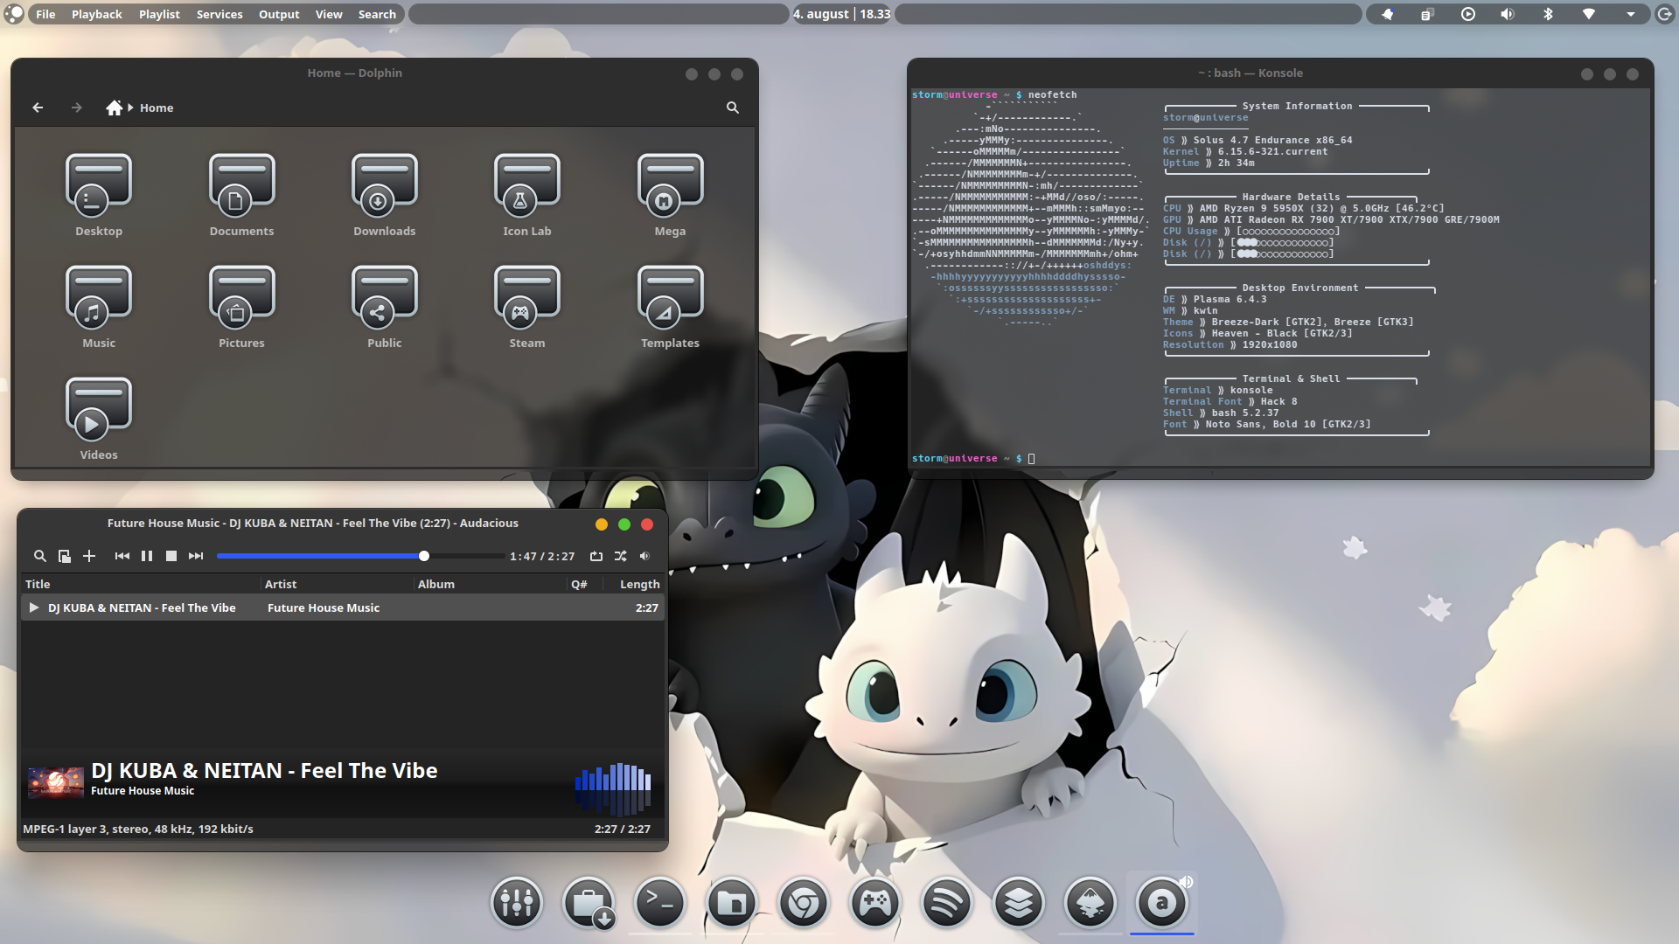Open the Documents folder in Dolphin
Viewport: 1679px width, 944px height.
click(241, 195)
